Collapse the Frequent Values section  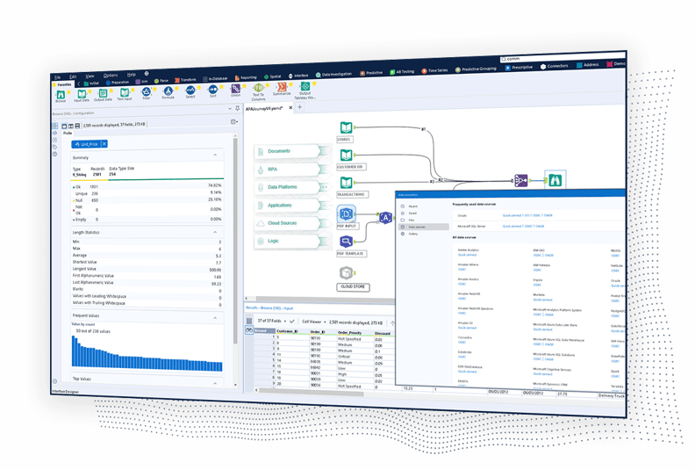tap(215, 318)
